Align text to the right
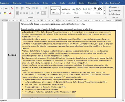 click(x=24, y=13)
